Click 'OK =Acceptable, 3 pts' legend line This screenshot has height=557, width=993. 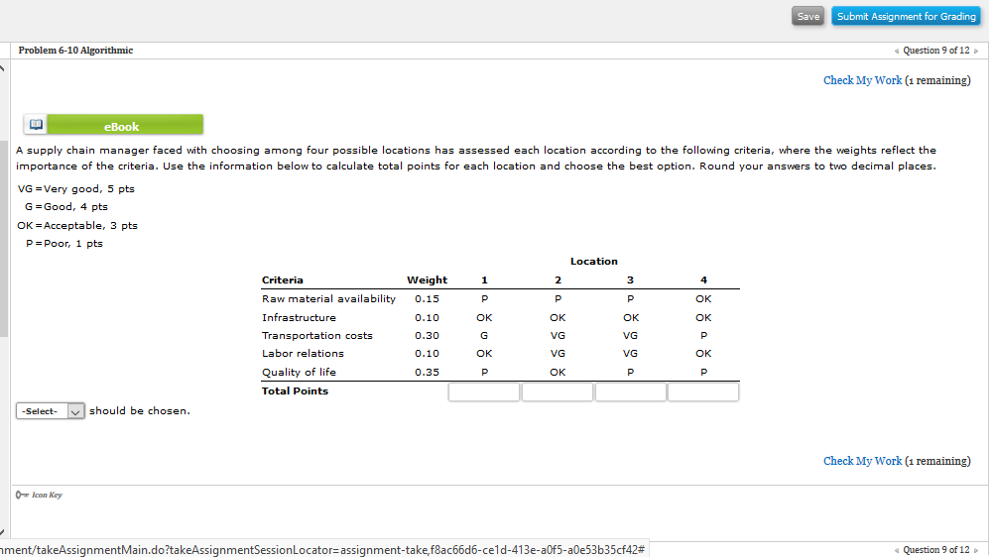pyautogui.click(x=77, y=225)
